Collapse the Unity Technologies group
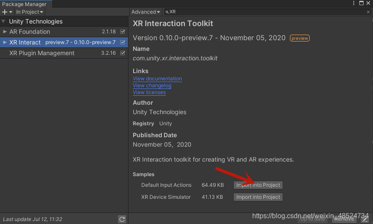The width and height of the screenshot is (373, 224). [3, 21]
